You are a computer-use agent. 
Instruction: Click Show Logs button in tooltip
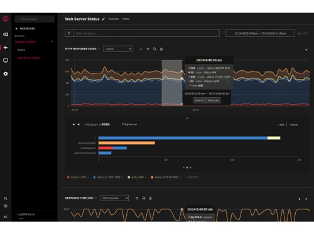click(213, 100)
